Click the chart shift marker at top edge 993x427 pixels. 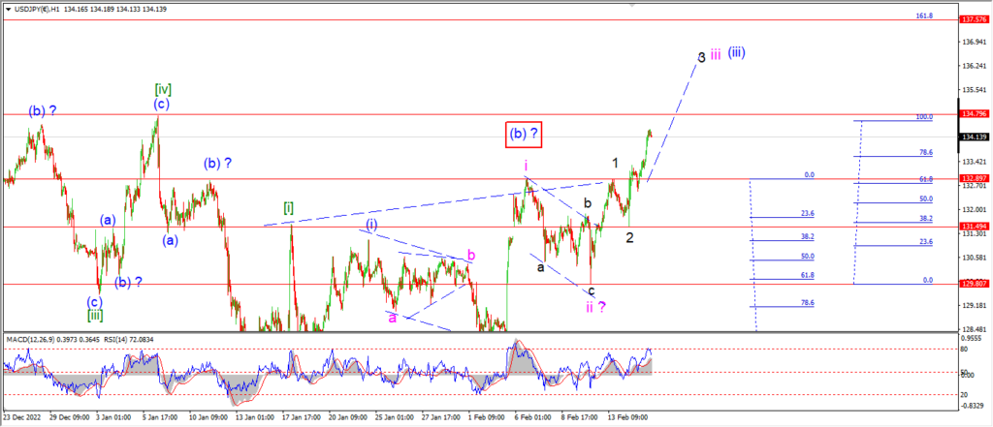tap(631, 3)
